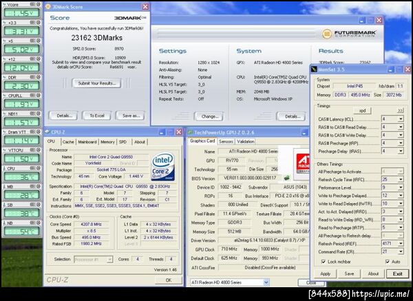Click the ATI Radeon logo in GPU-Z
The width and height of the screenshot is (413, 301).
(x=302, y=164)
